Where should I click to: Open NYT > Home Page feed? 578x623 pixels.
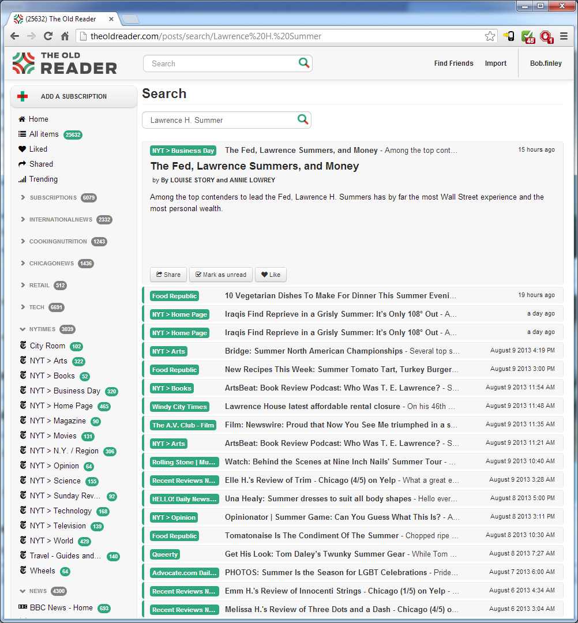coord(61,406)
